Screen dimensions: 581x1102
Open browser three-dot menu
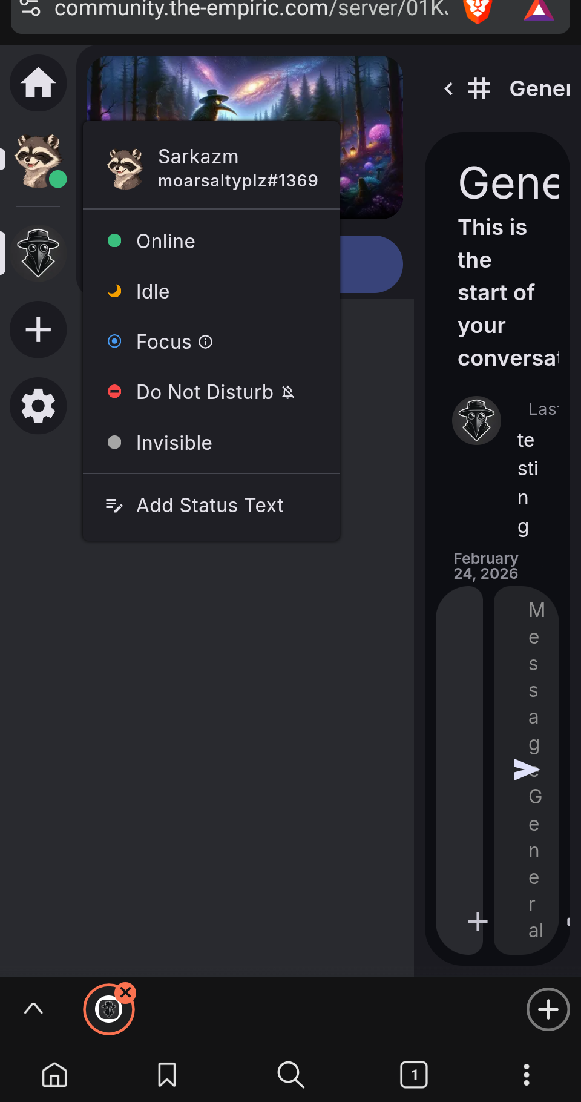click(526, 1075)
